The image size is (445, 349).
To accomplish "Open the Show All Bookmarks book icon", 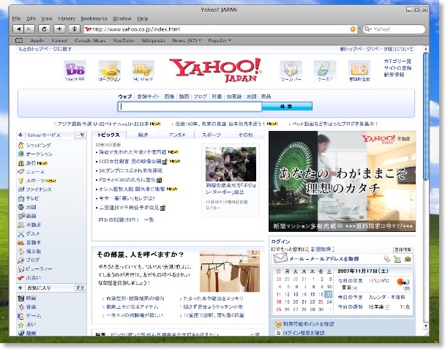I will tap(19, 40).
